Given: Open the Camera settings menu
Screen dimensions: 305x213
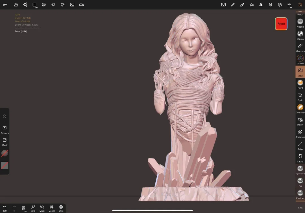Looking at the screenshot, I should (82, 5).
